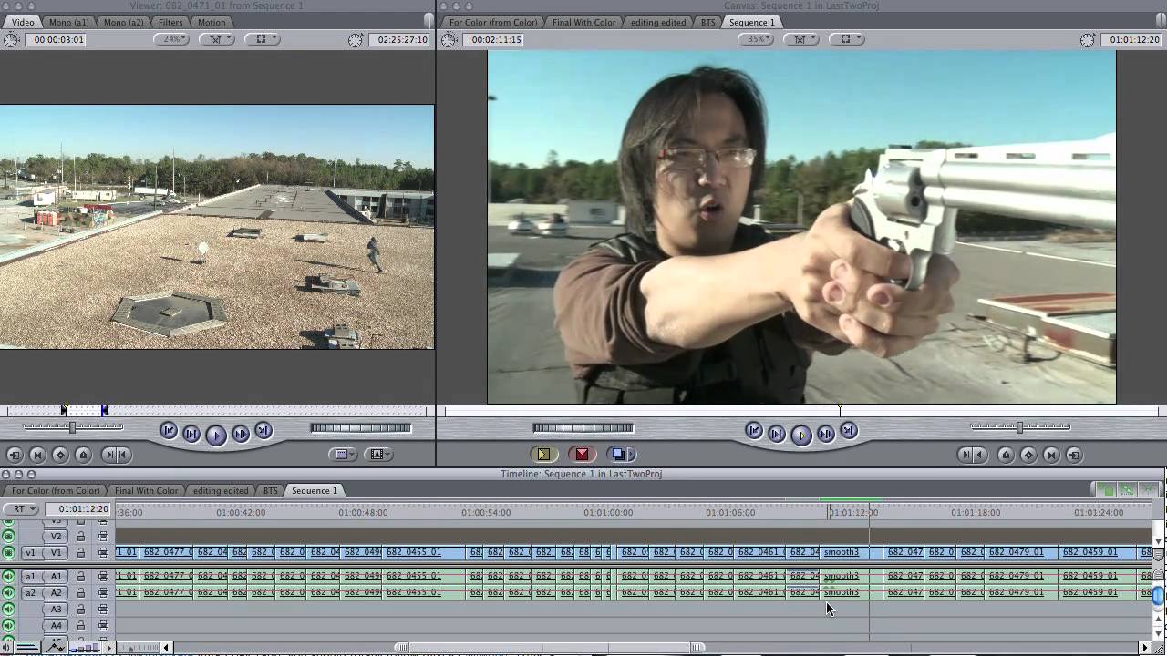The width and height of the screenshot is (1167, 656).
Task: Click Play Around Current Frame in Viewer
Action: [241, 434]
